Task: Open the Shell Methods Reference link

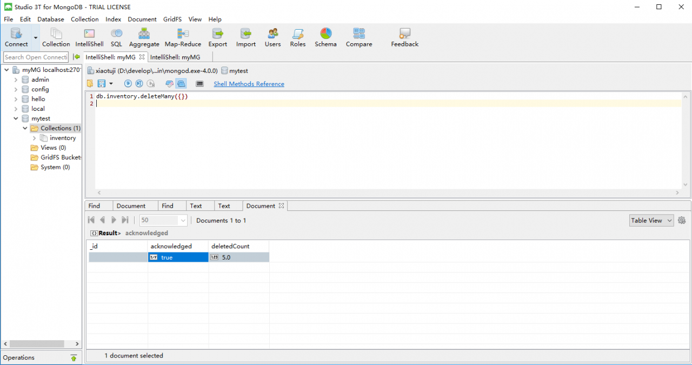Action: (249, 84)
